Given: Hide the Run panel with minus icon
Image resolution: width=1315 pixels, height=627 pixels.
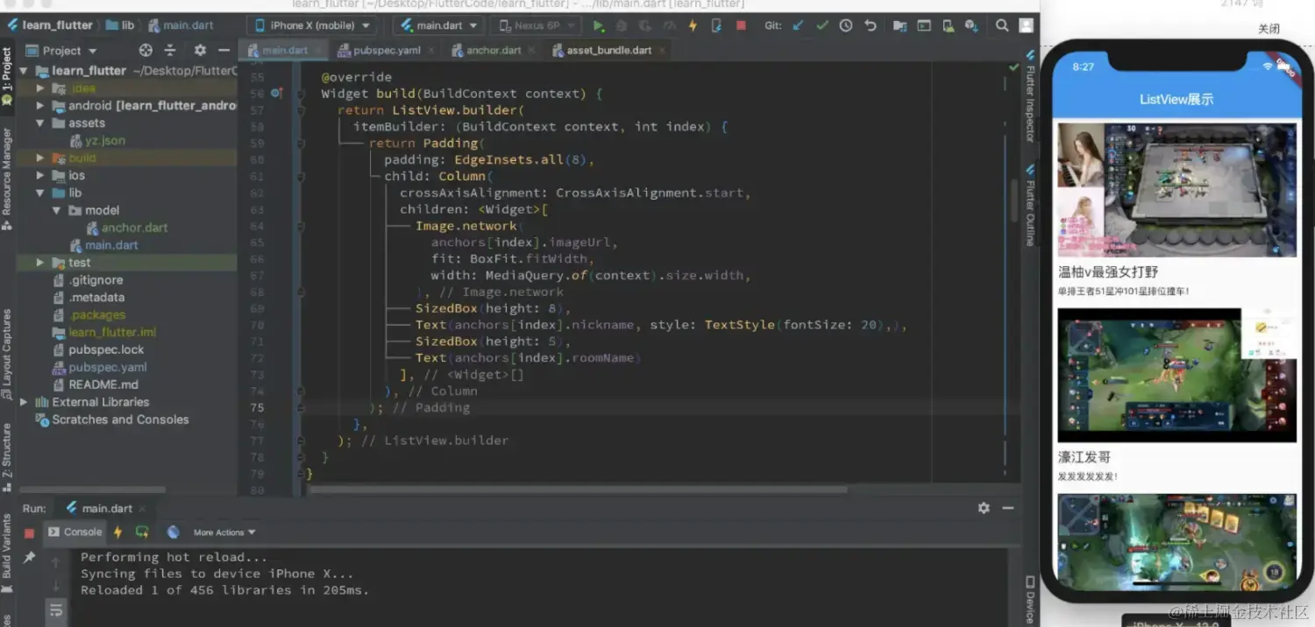Looking at the screenshot, I should click(x=1008, y=508).
